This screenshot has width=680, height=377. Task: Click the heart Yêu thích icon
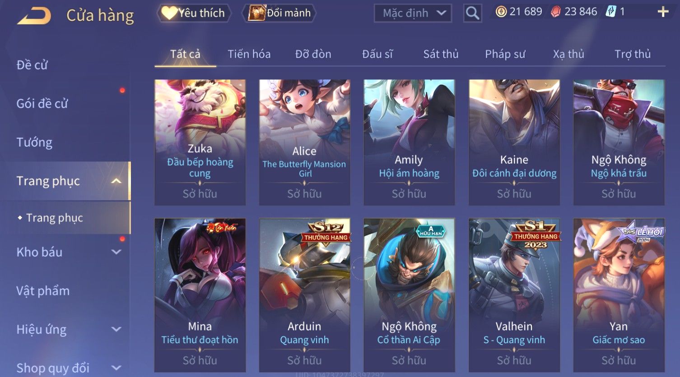pyautogui.click(x=169, y=13)
